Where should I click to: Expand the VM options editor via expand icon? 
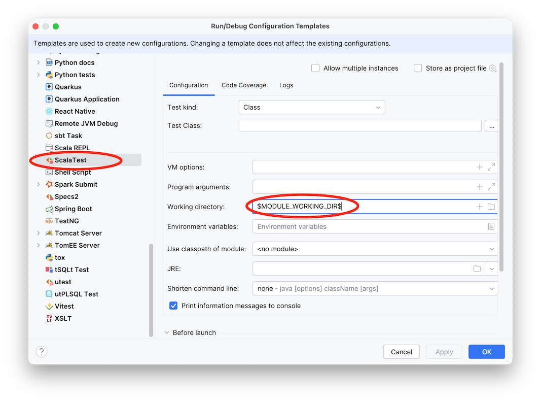[x=490, y=167]
